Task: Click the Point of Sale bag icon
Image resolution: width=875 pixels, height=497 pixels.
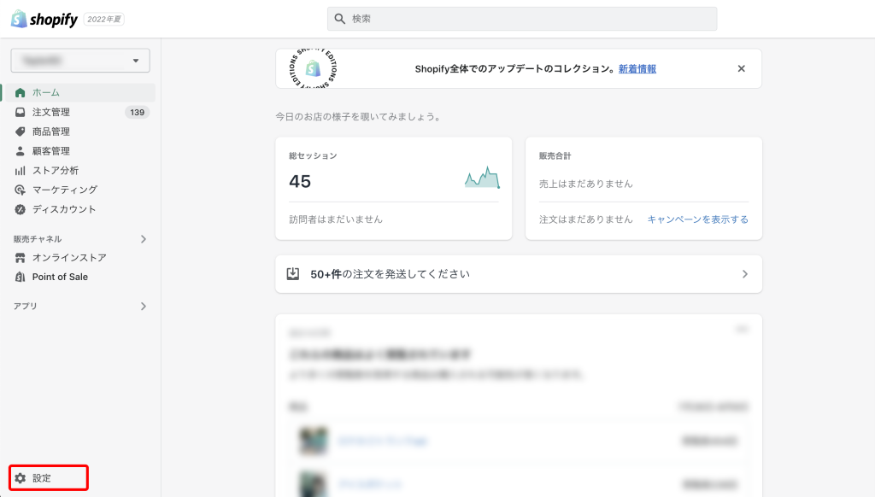Action: (21, 277)
